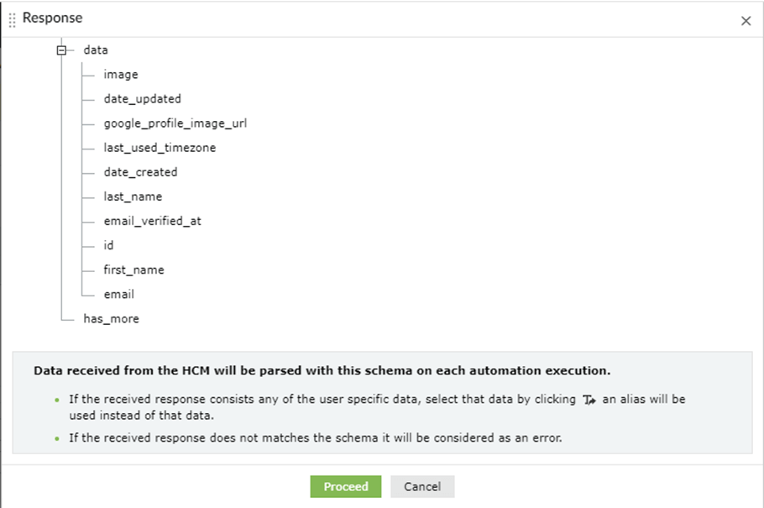The width and height of the screenshot is (764, 508).
Task: Select the data tree node label
Action: tap(96, 50)
